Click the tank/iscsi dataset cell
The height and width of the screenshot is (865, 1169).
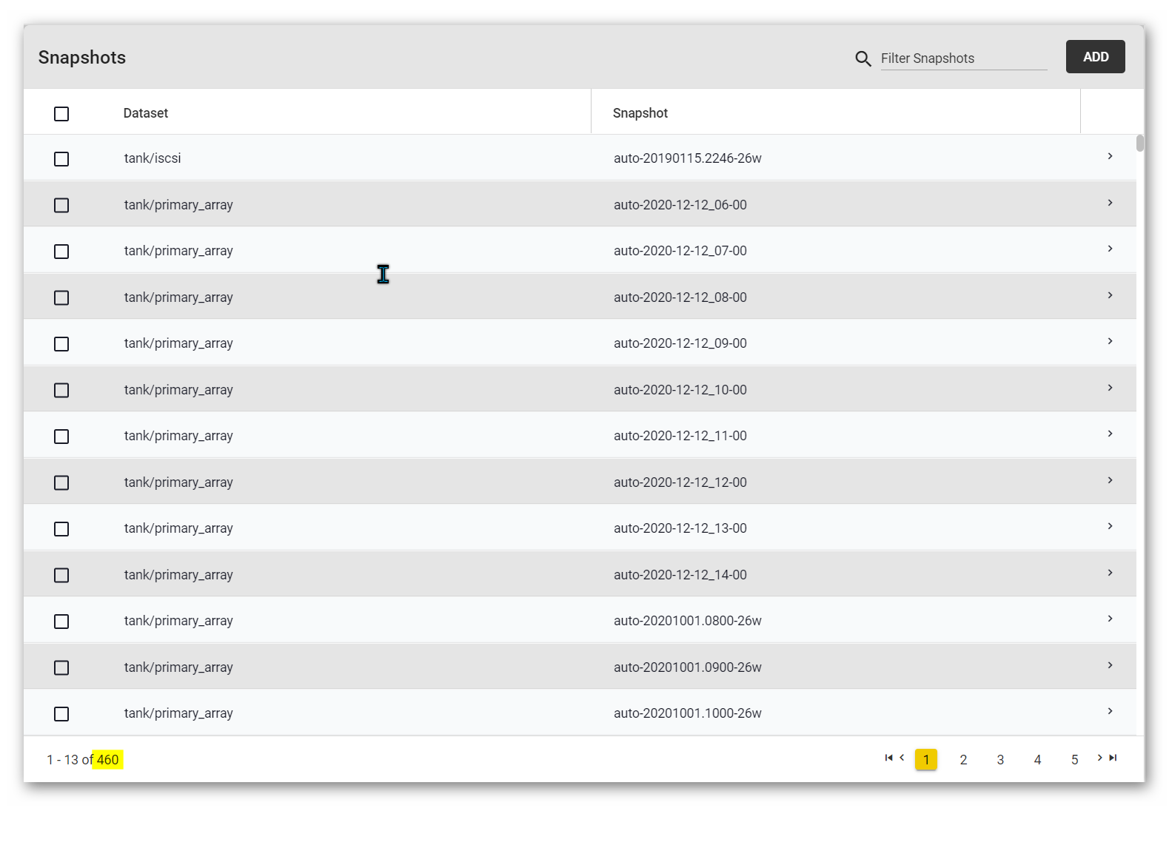coord(153,158)
